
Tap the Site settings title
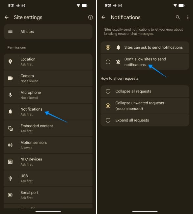[28, 17]
